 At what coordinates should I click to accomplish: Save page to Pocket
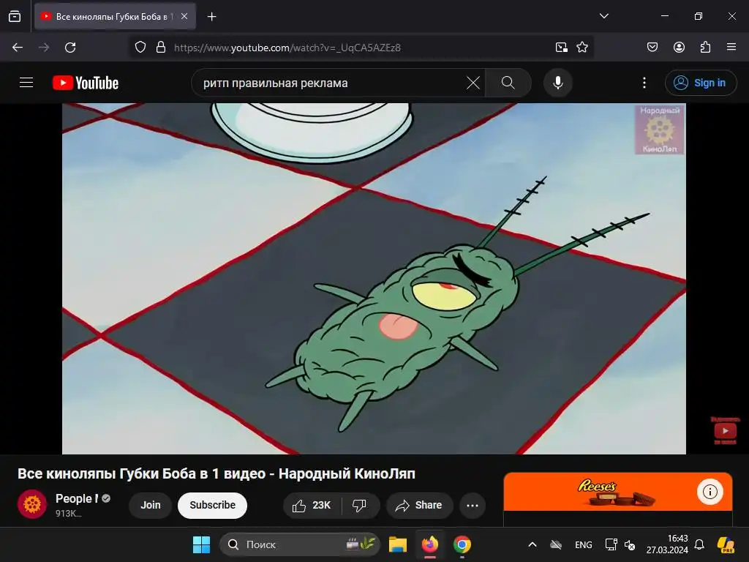[652, 48]
